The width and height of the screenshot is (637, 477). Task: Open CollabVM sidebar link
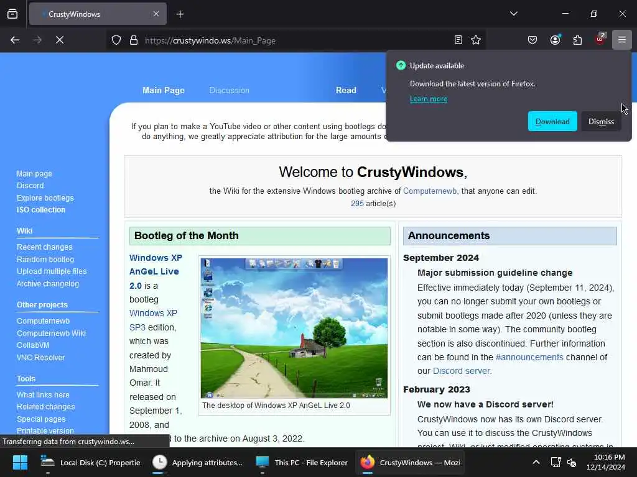(x=33, y=345)
